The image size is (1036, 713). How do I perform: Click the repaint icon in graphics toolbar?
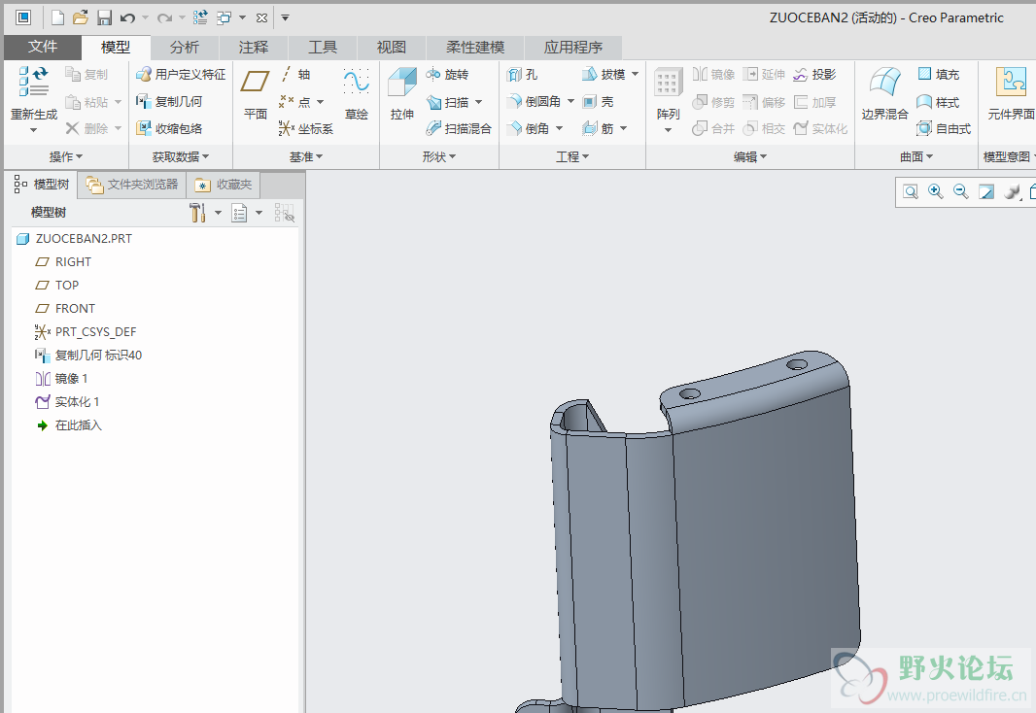tap(986, 192)
